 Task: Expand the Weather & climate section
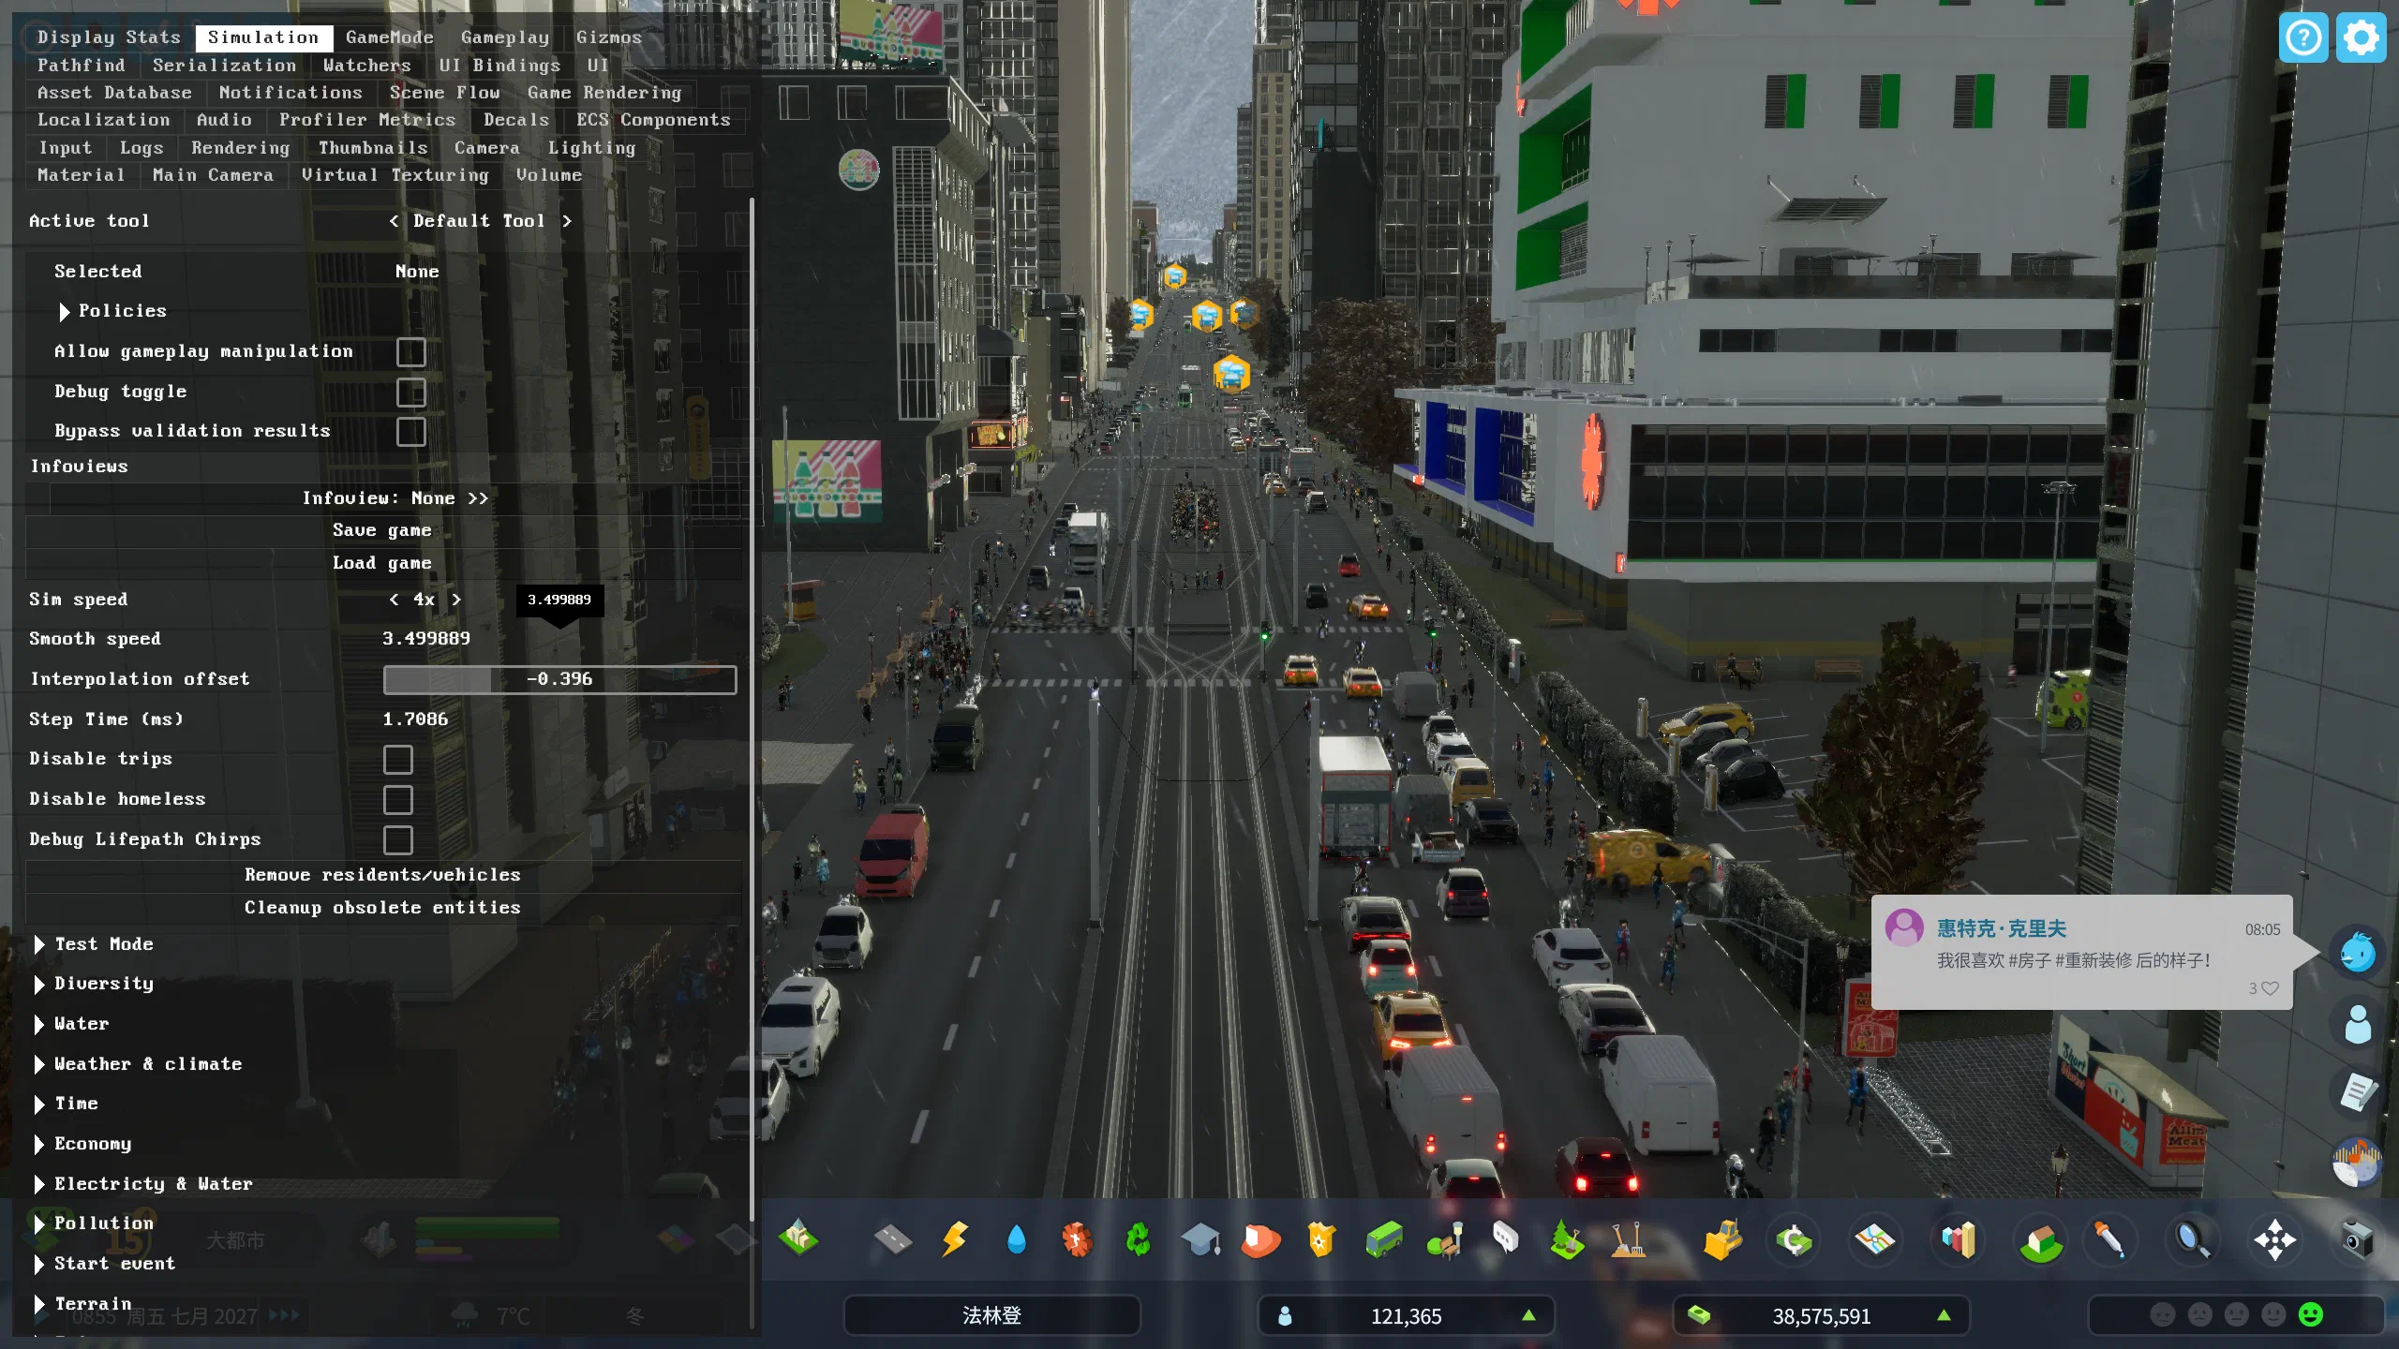(x=148, y=1063)
